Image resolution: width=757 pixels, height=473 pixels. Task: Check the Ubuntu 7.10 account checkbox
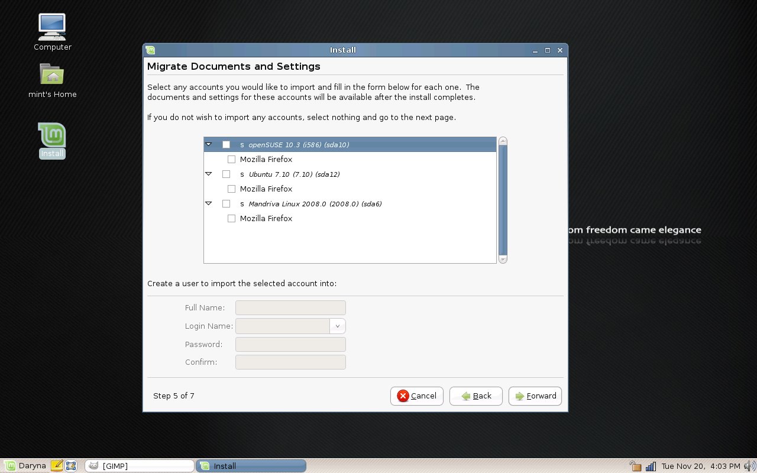coord(226,174)
